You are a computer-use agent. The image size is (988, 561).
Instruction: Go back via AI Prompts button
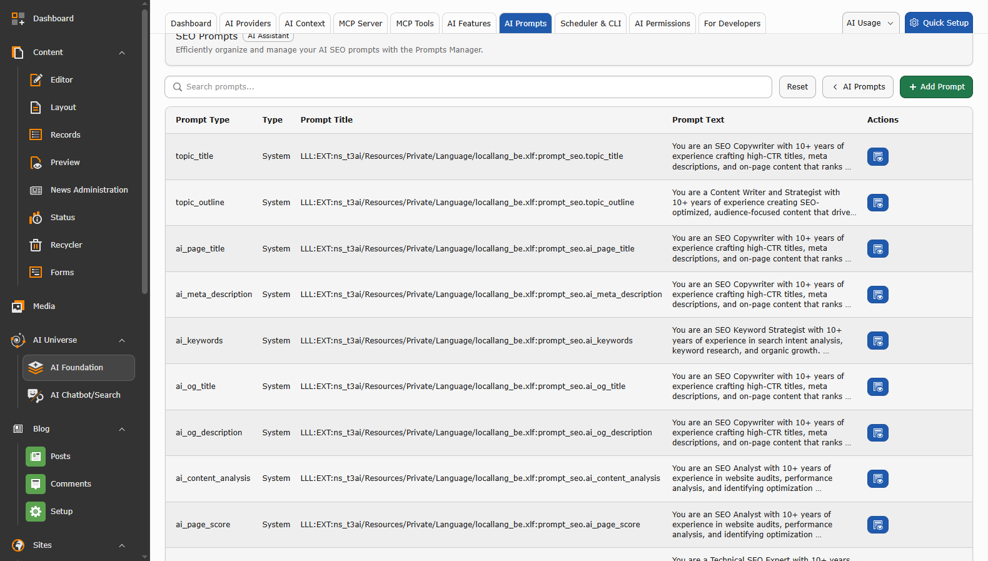(859, 87)
